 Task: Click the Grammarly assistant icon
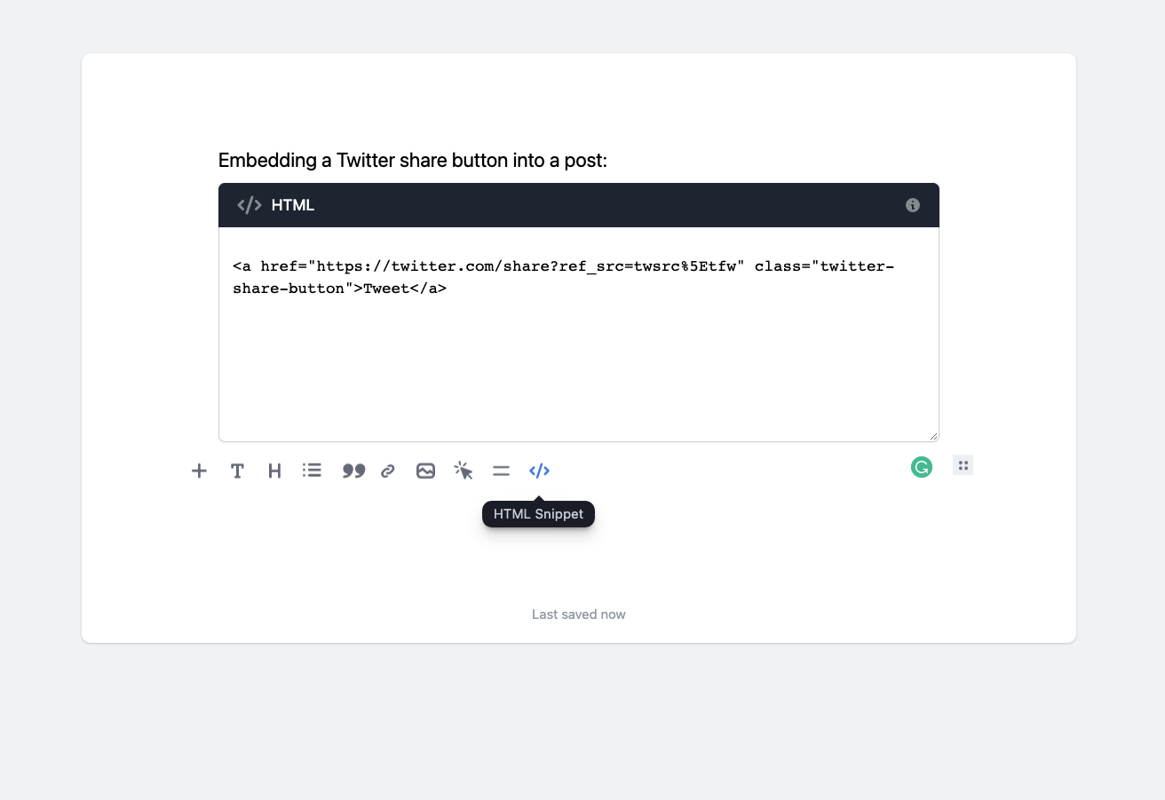[x=921, y=466]
